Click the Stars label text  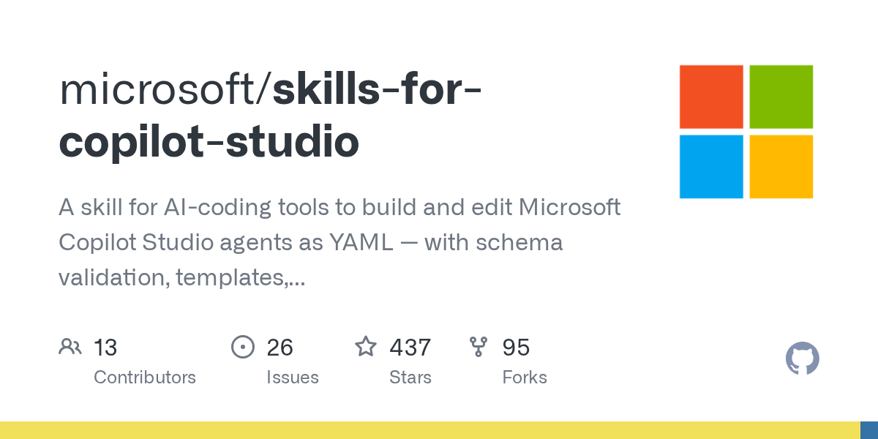click(410, 378)
